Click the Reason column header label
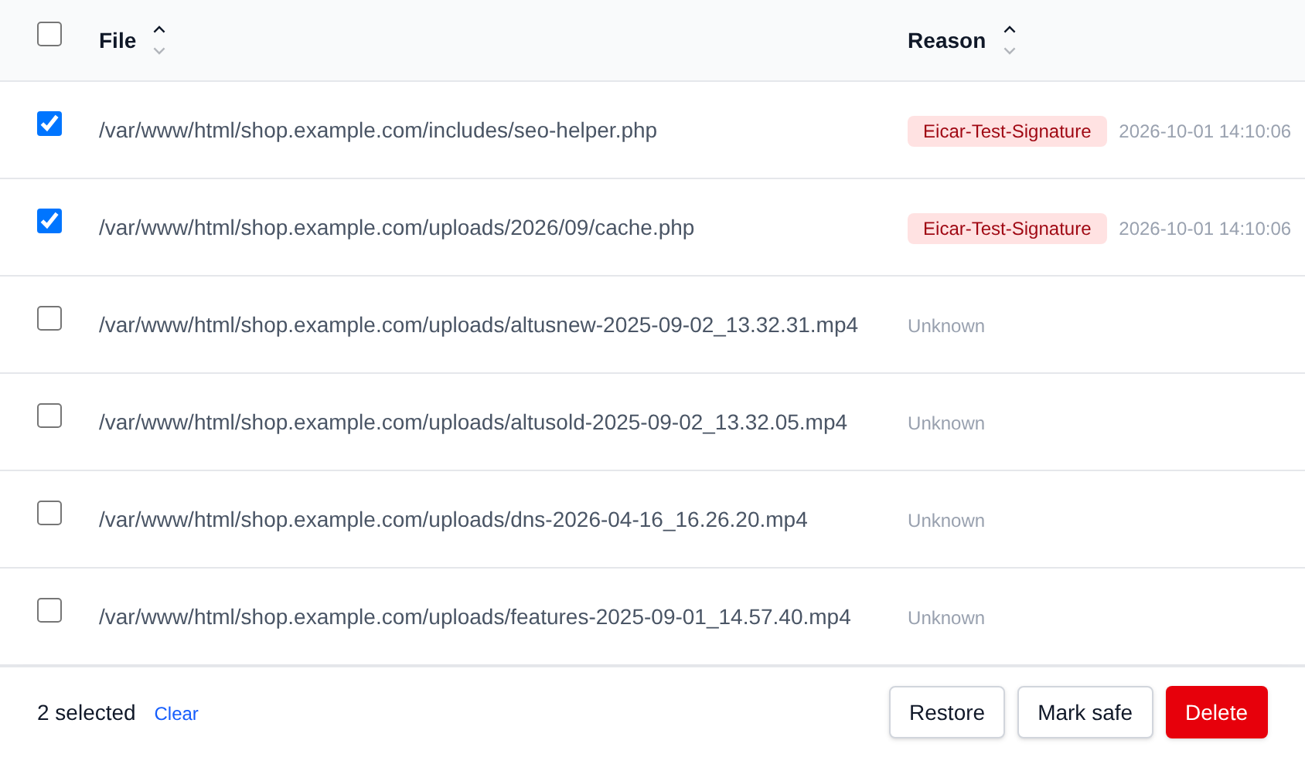 (x=946, y=41)
